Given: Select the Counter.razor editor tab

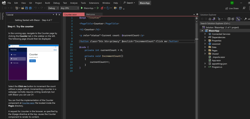Looking at the screenshot, I should (x=73, y=14).
